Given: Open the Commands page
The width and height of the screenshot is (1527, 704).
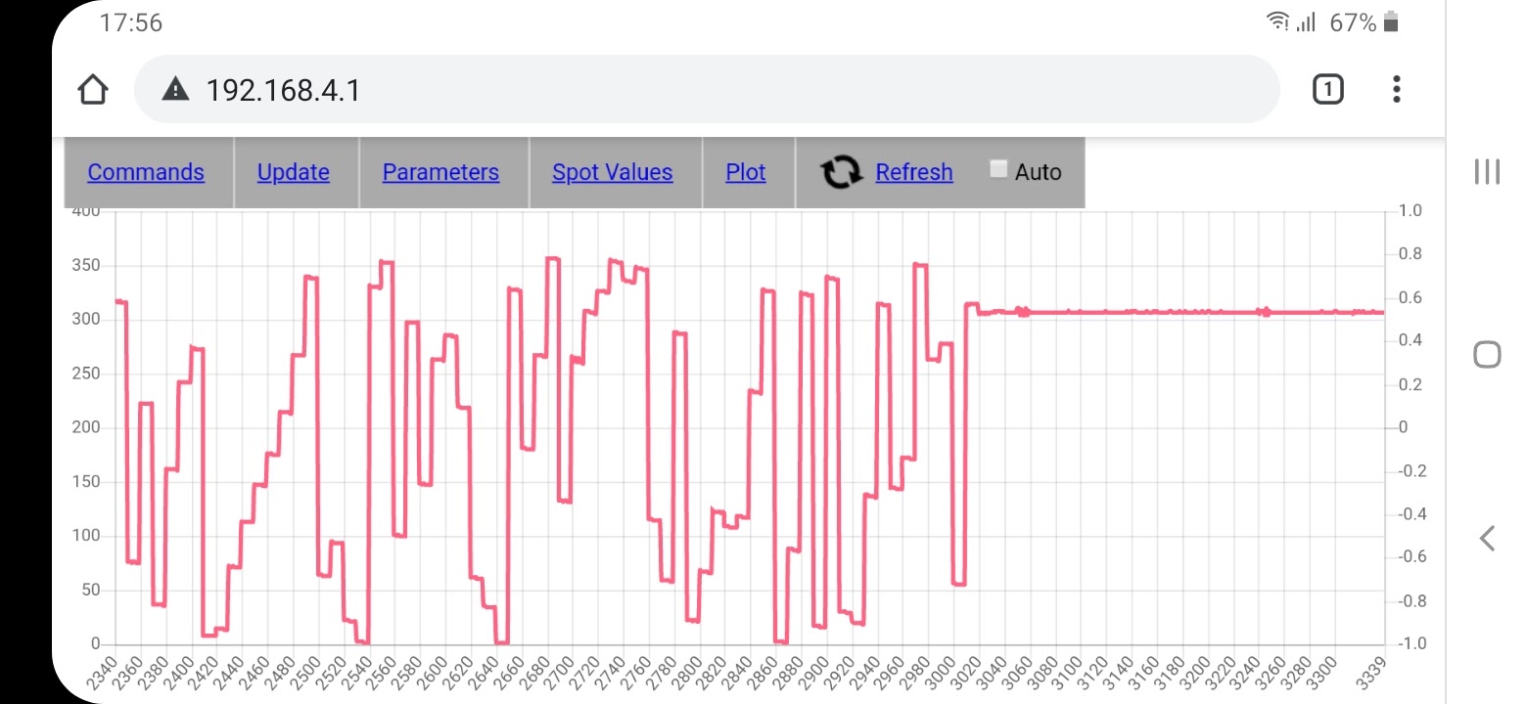Looking at the screenshot, I should coord(146,172).
